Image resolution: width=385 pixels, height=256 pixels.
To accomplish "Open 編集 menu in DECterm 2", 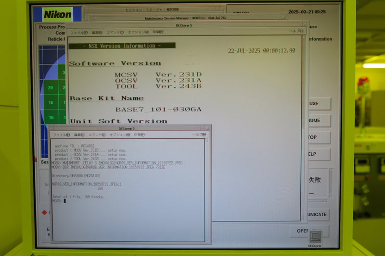I will (79, 135).
